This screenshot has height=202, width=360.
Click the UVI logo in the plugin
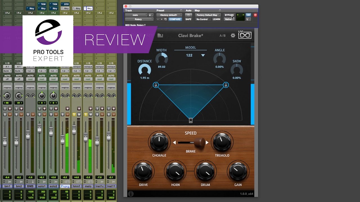click(245, 35)
